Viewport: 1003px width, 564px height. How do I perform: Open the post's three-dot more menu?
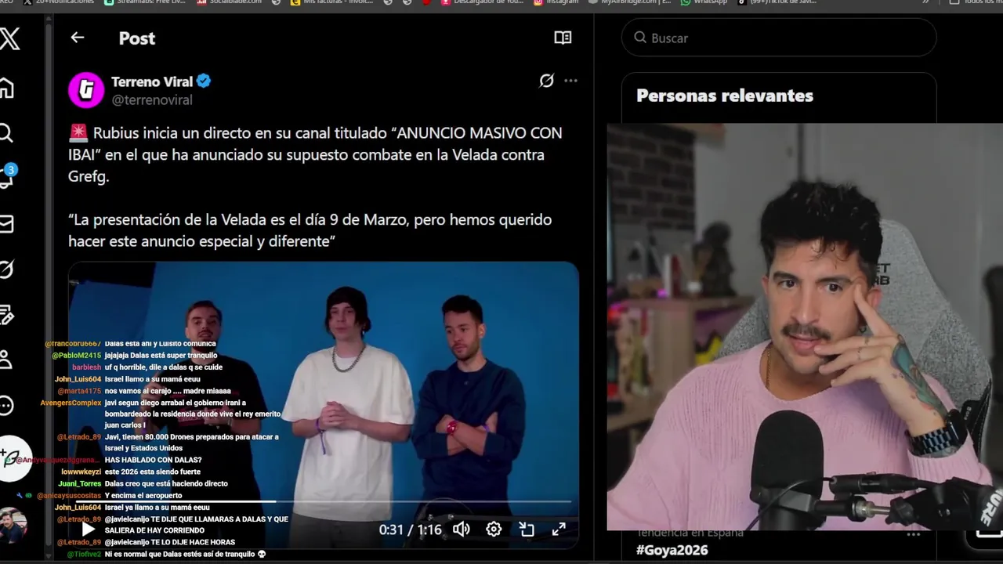[570, 81]
